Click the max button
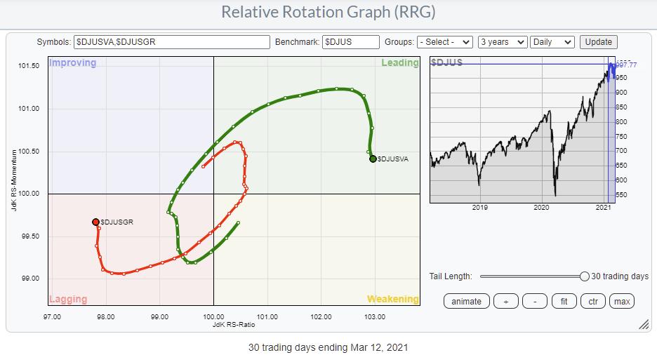The image size is (657, 355). point(622,301)
